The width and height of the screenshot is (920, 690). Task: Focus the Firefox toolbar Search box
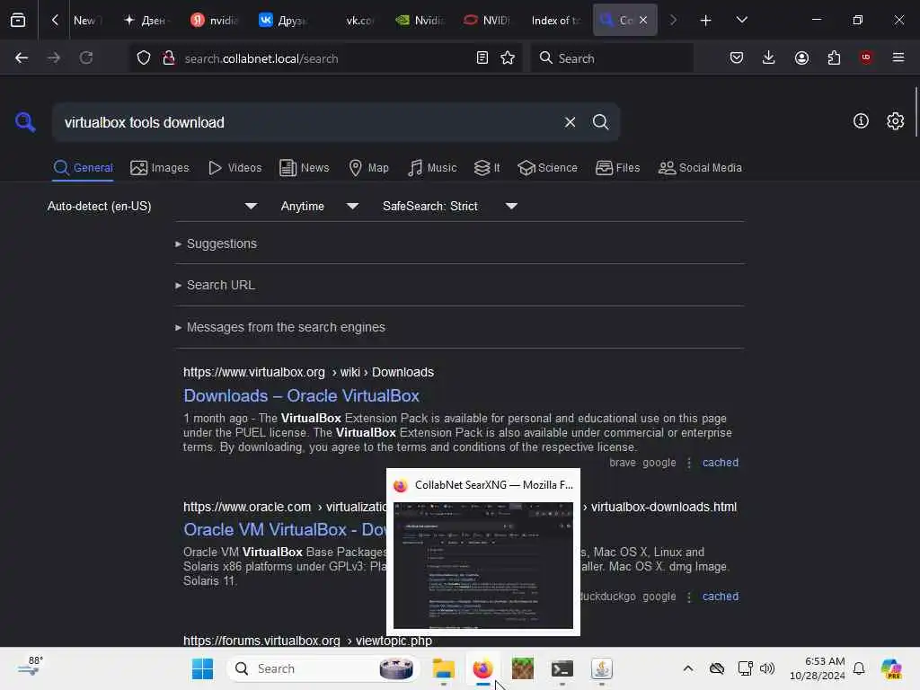(x=612, y=58)
